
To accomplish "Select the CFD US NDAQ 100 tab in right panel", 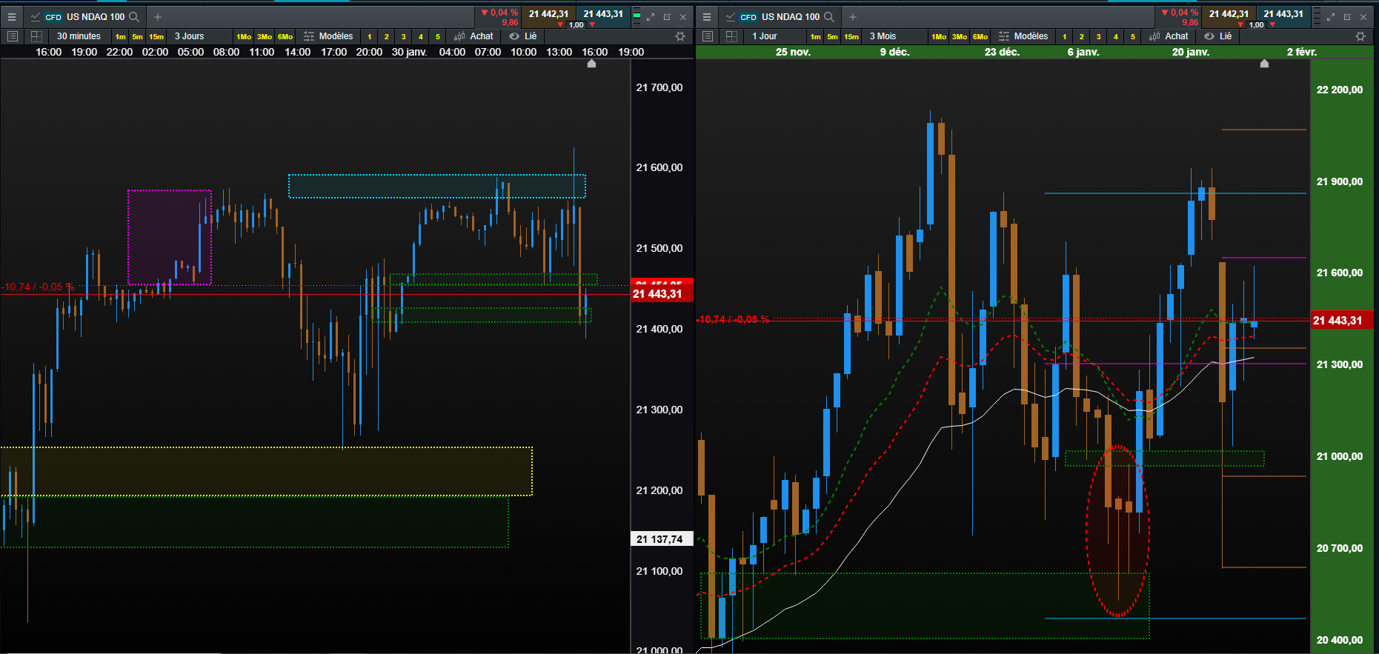I will 780,16.
